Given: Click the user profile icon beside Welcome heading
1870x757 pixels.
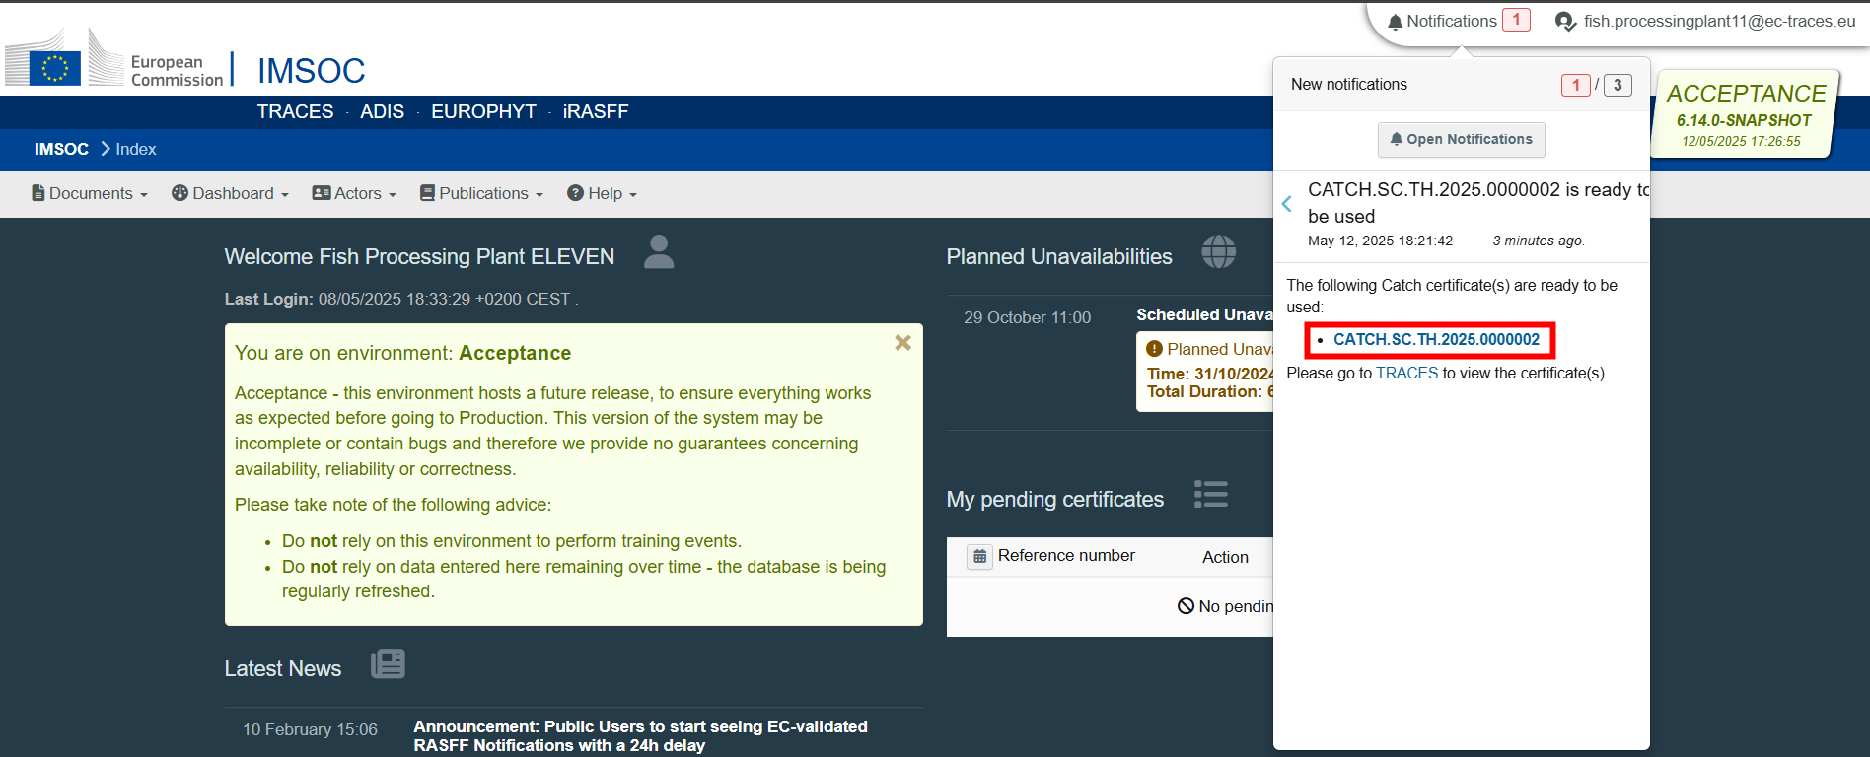Looking at the screenshot, I should pos(659,252).
